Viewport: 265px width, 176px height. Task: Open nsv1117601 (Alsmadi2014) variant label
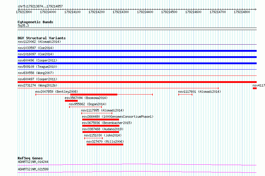[x=199, y=92]
